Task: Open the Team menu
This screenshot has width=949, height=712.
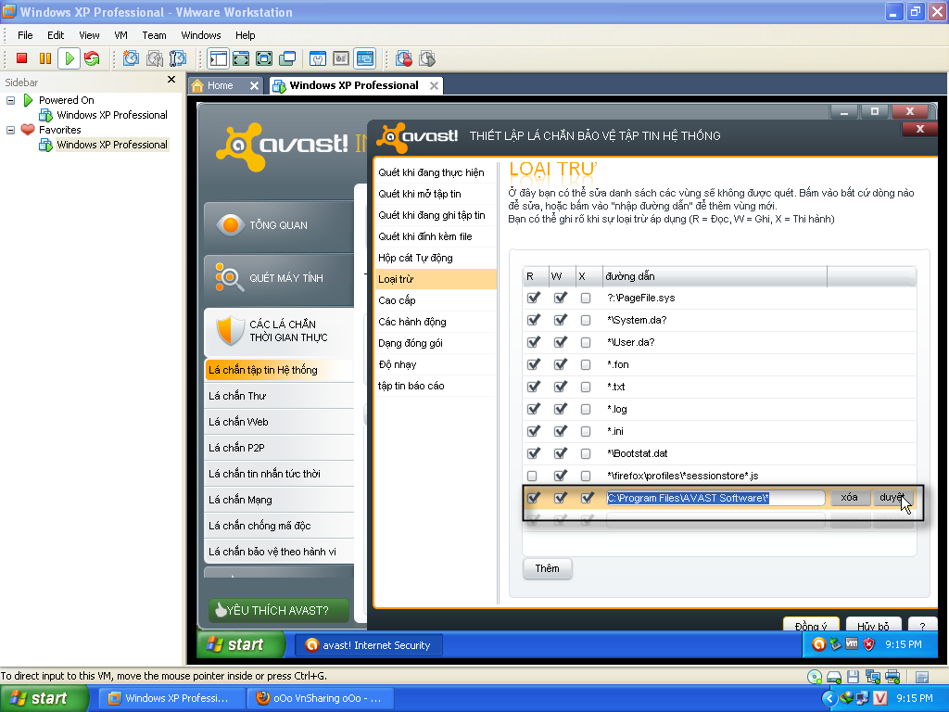Action: 154,35
